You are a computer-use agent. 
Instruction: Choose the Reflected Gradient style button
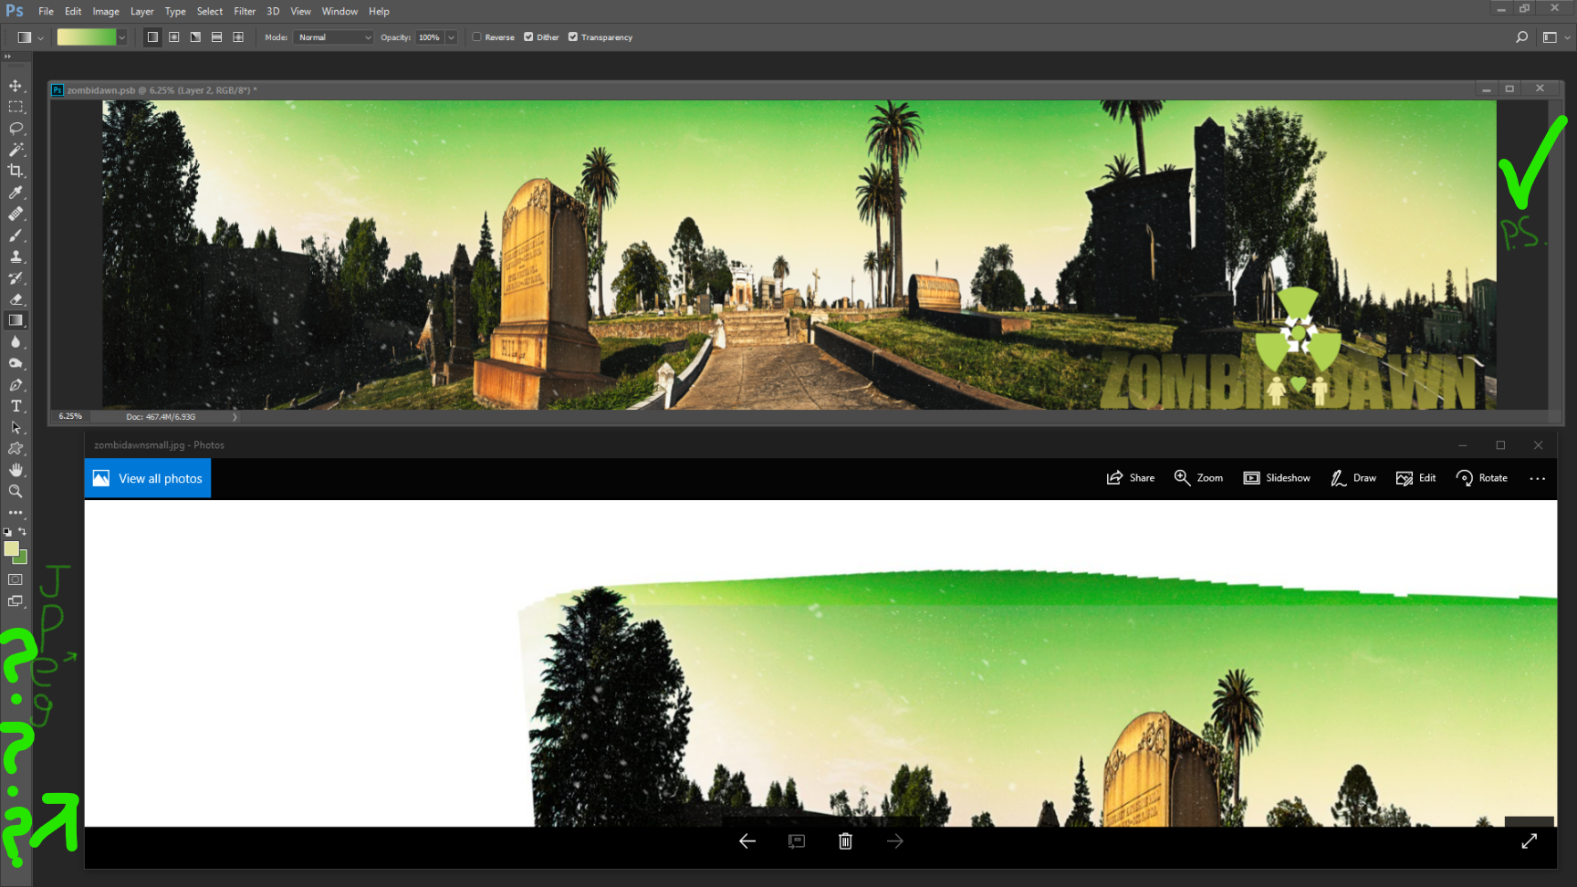[216, 37]
